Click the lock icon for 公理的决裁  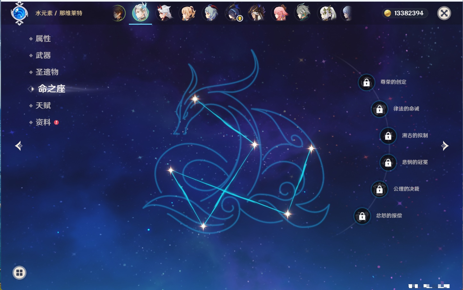pyautogui.click(x=379, y=189)
